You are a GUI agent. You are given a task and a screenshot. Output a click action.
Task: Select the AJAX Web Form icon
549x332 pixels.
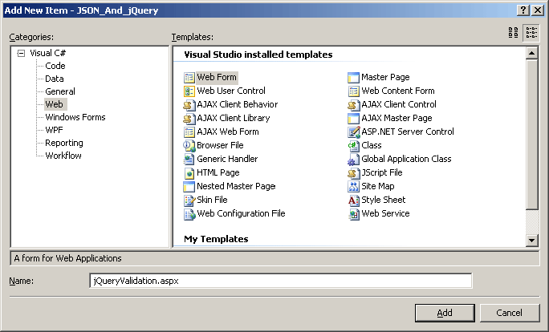click(189, 132)
